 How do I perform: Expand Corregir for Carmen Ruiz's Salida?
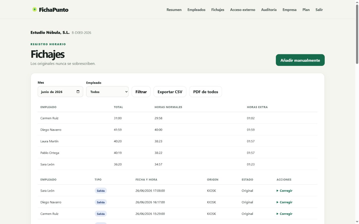point(284,214)
